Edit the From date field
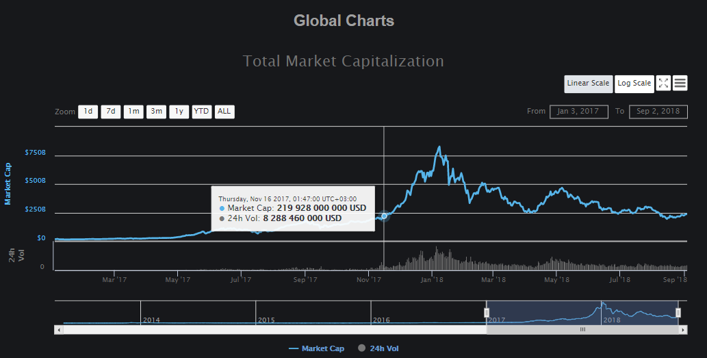Viewport: 707px width, 358px height. 578,112
